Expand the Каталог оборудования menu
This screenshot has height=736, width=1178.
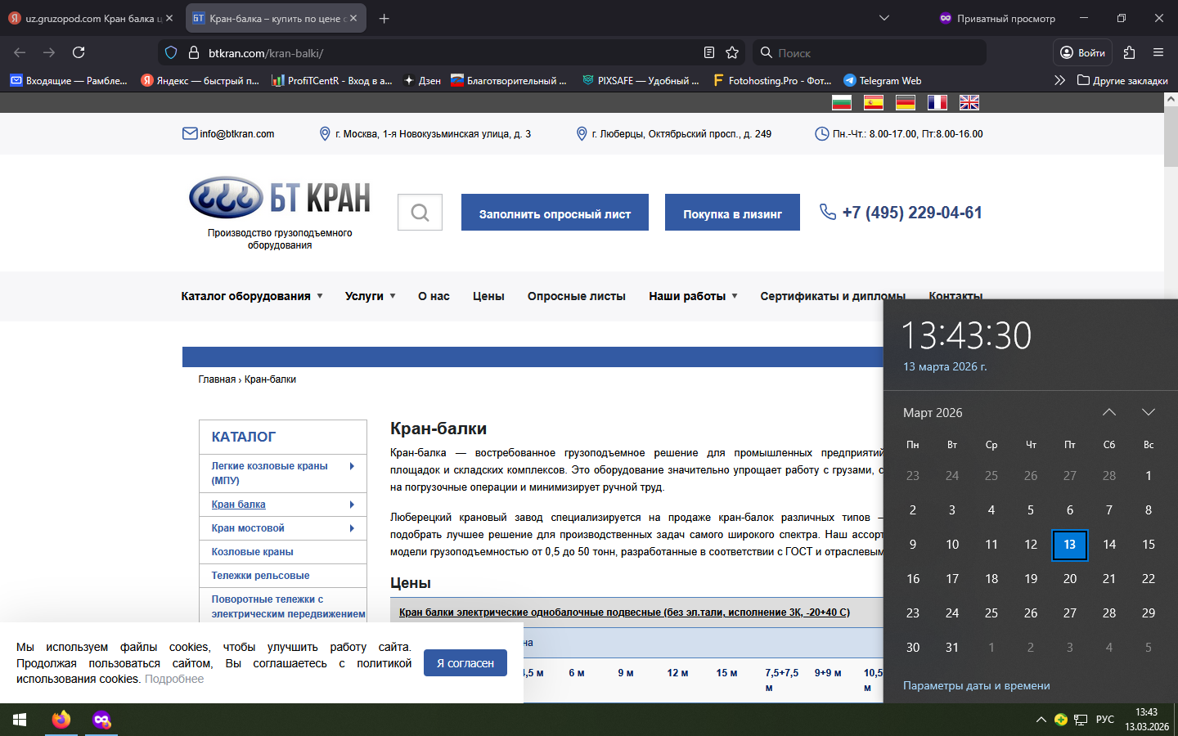[x=251, y=296]
